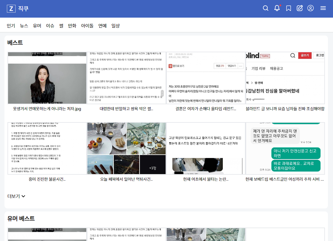Open post '오늘 페북에서 일어난 먹튀사건..'

click(x=126, y=179)
